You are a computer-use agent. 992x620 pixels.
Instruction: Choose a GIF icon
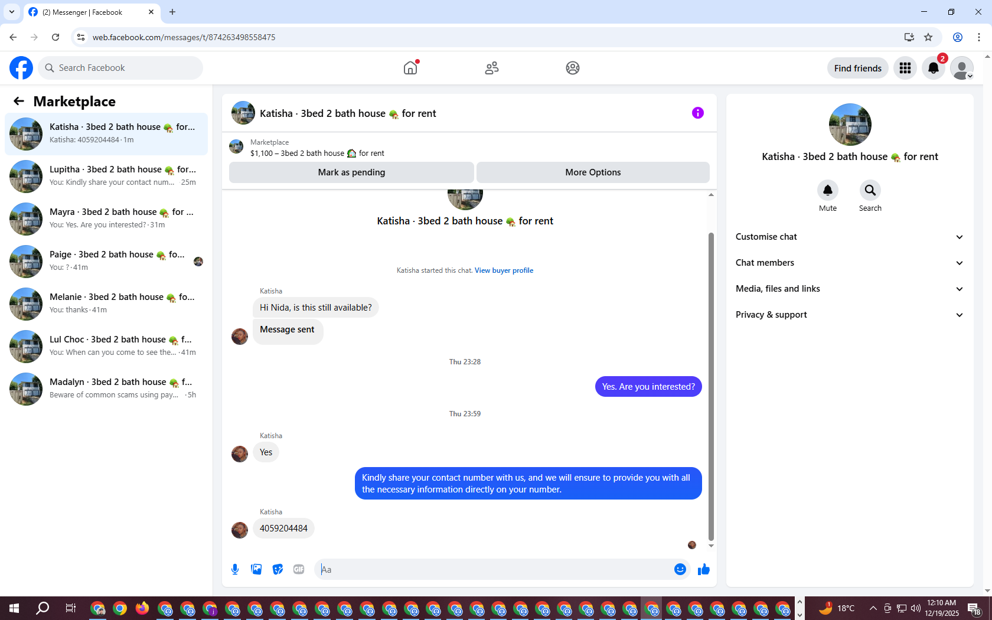tap(299, 569)
